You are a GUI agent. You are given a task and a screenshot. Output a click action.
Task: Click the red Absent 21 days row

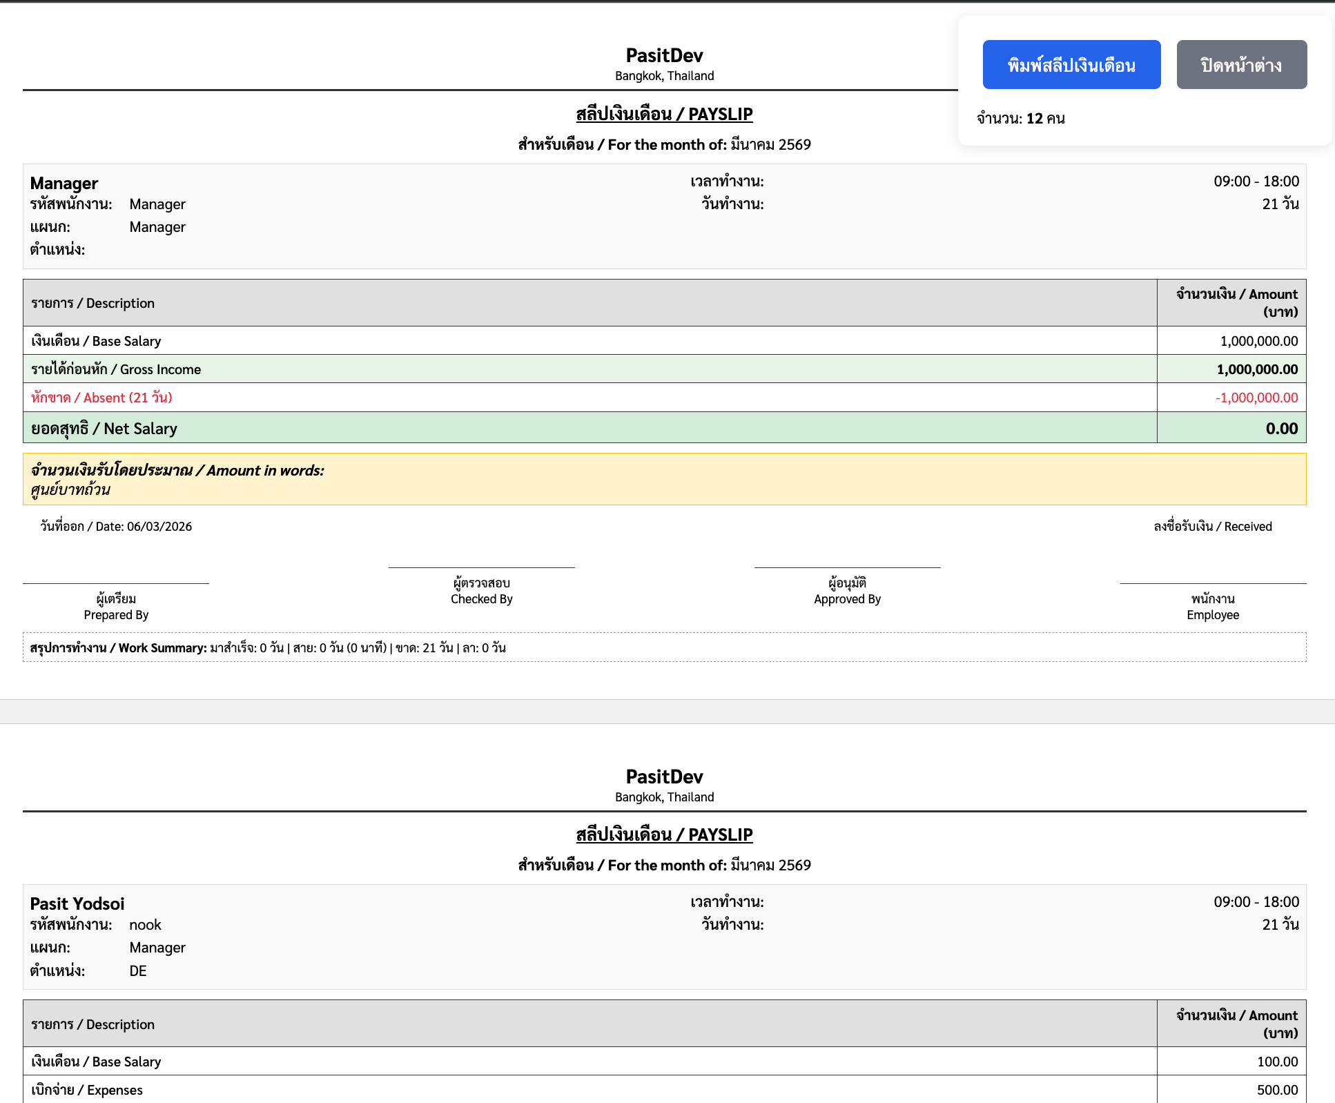102,398
